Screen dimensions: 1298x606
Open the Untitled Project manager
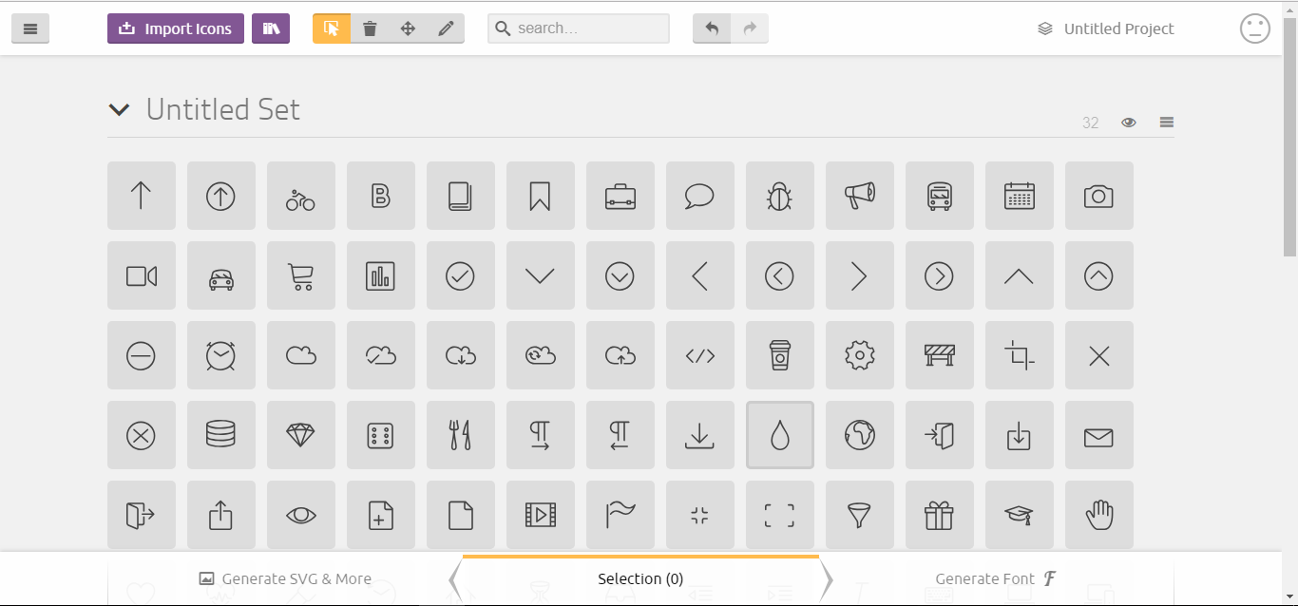(1106, 28)
